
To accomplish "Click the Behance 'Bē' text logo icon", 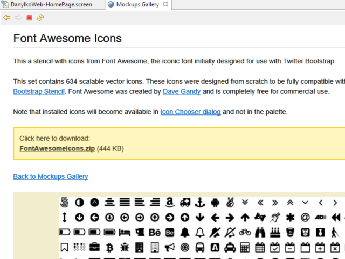I will 155,233.
